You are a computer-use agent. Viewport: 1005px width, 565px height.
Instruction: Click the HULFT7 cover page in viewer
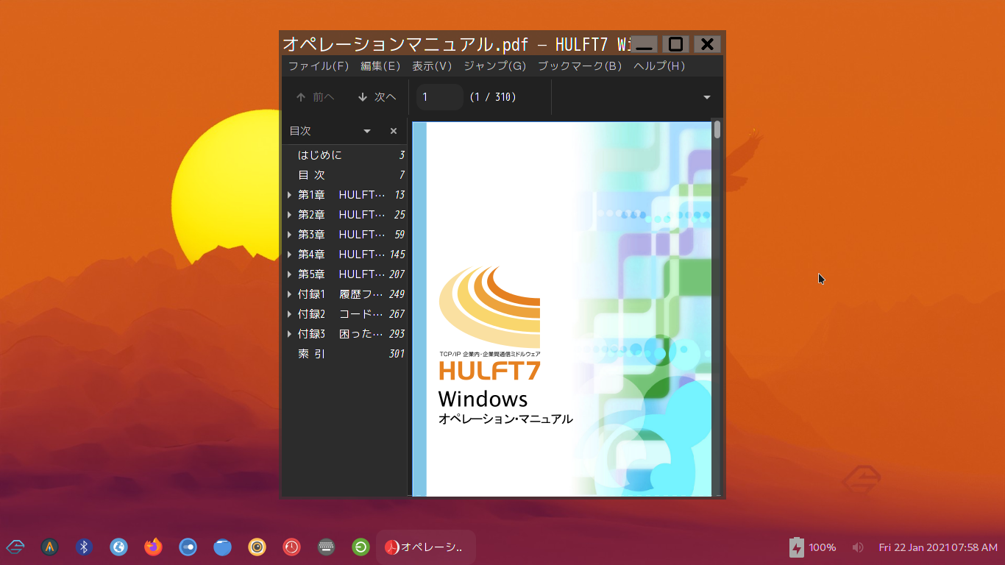562,309
